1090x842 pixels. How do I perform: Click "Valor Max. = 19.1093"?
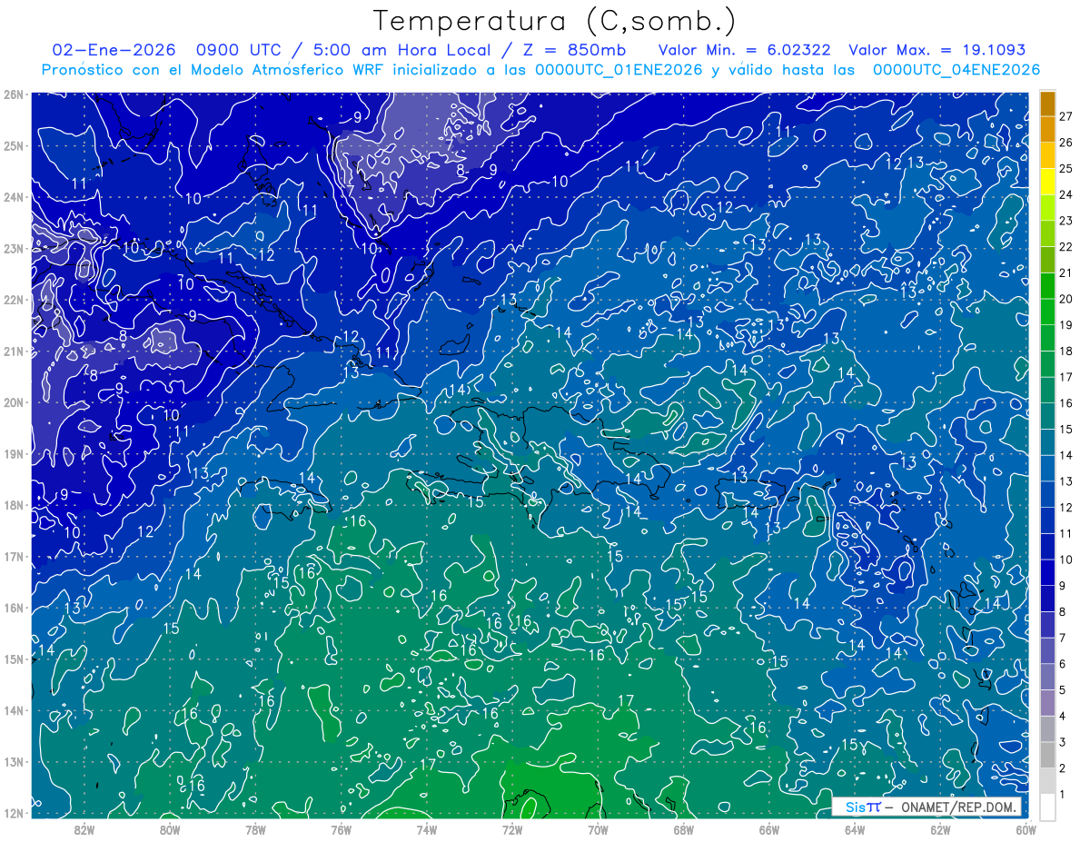[x=937, y=50]
